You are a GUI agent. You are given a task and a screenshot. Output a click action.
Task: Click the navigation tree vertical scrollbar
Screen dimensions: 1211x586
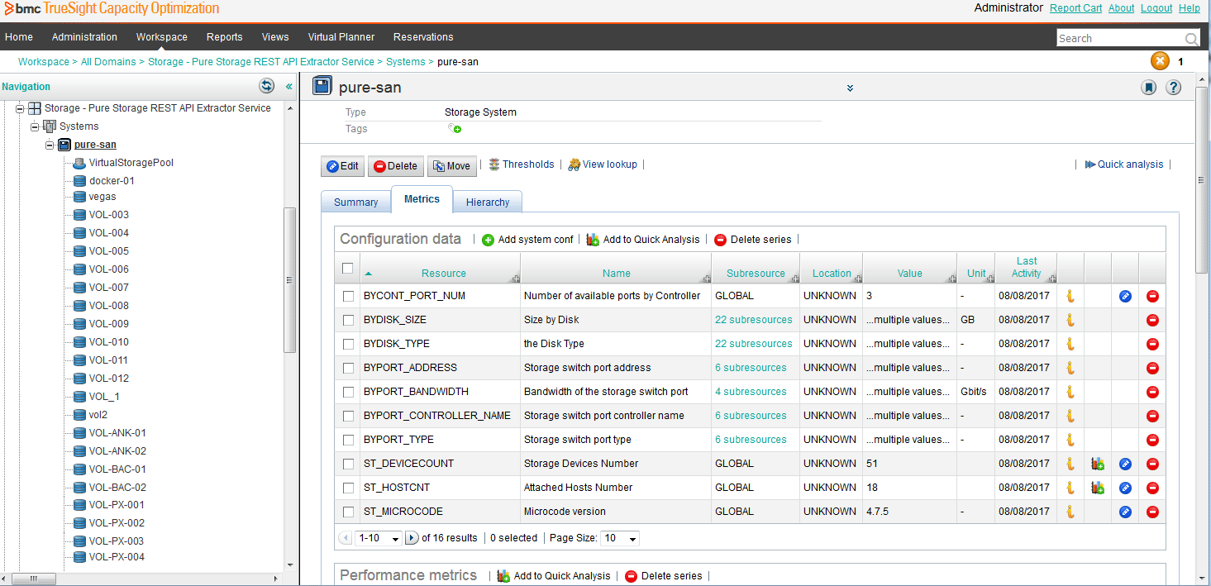289,279
